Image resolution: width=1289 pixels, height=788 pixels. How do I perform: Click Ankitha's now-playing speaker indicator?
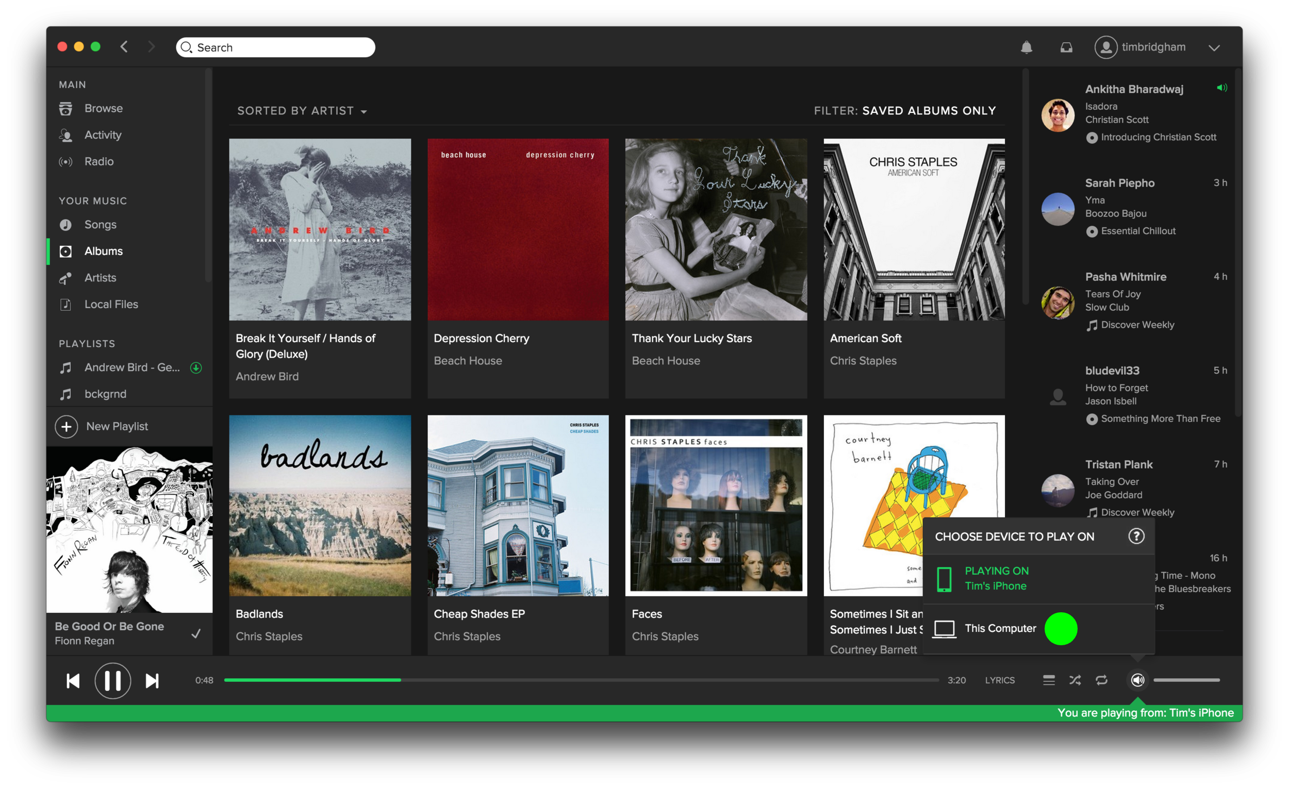click(x=1222, y=88)
